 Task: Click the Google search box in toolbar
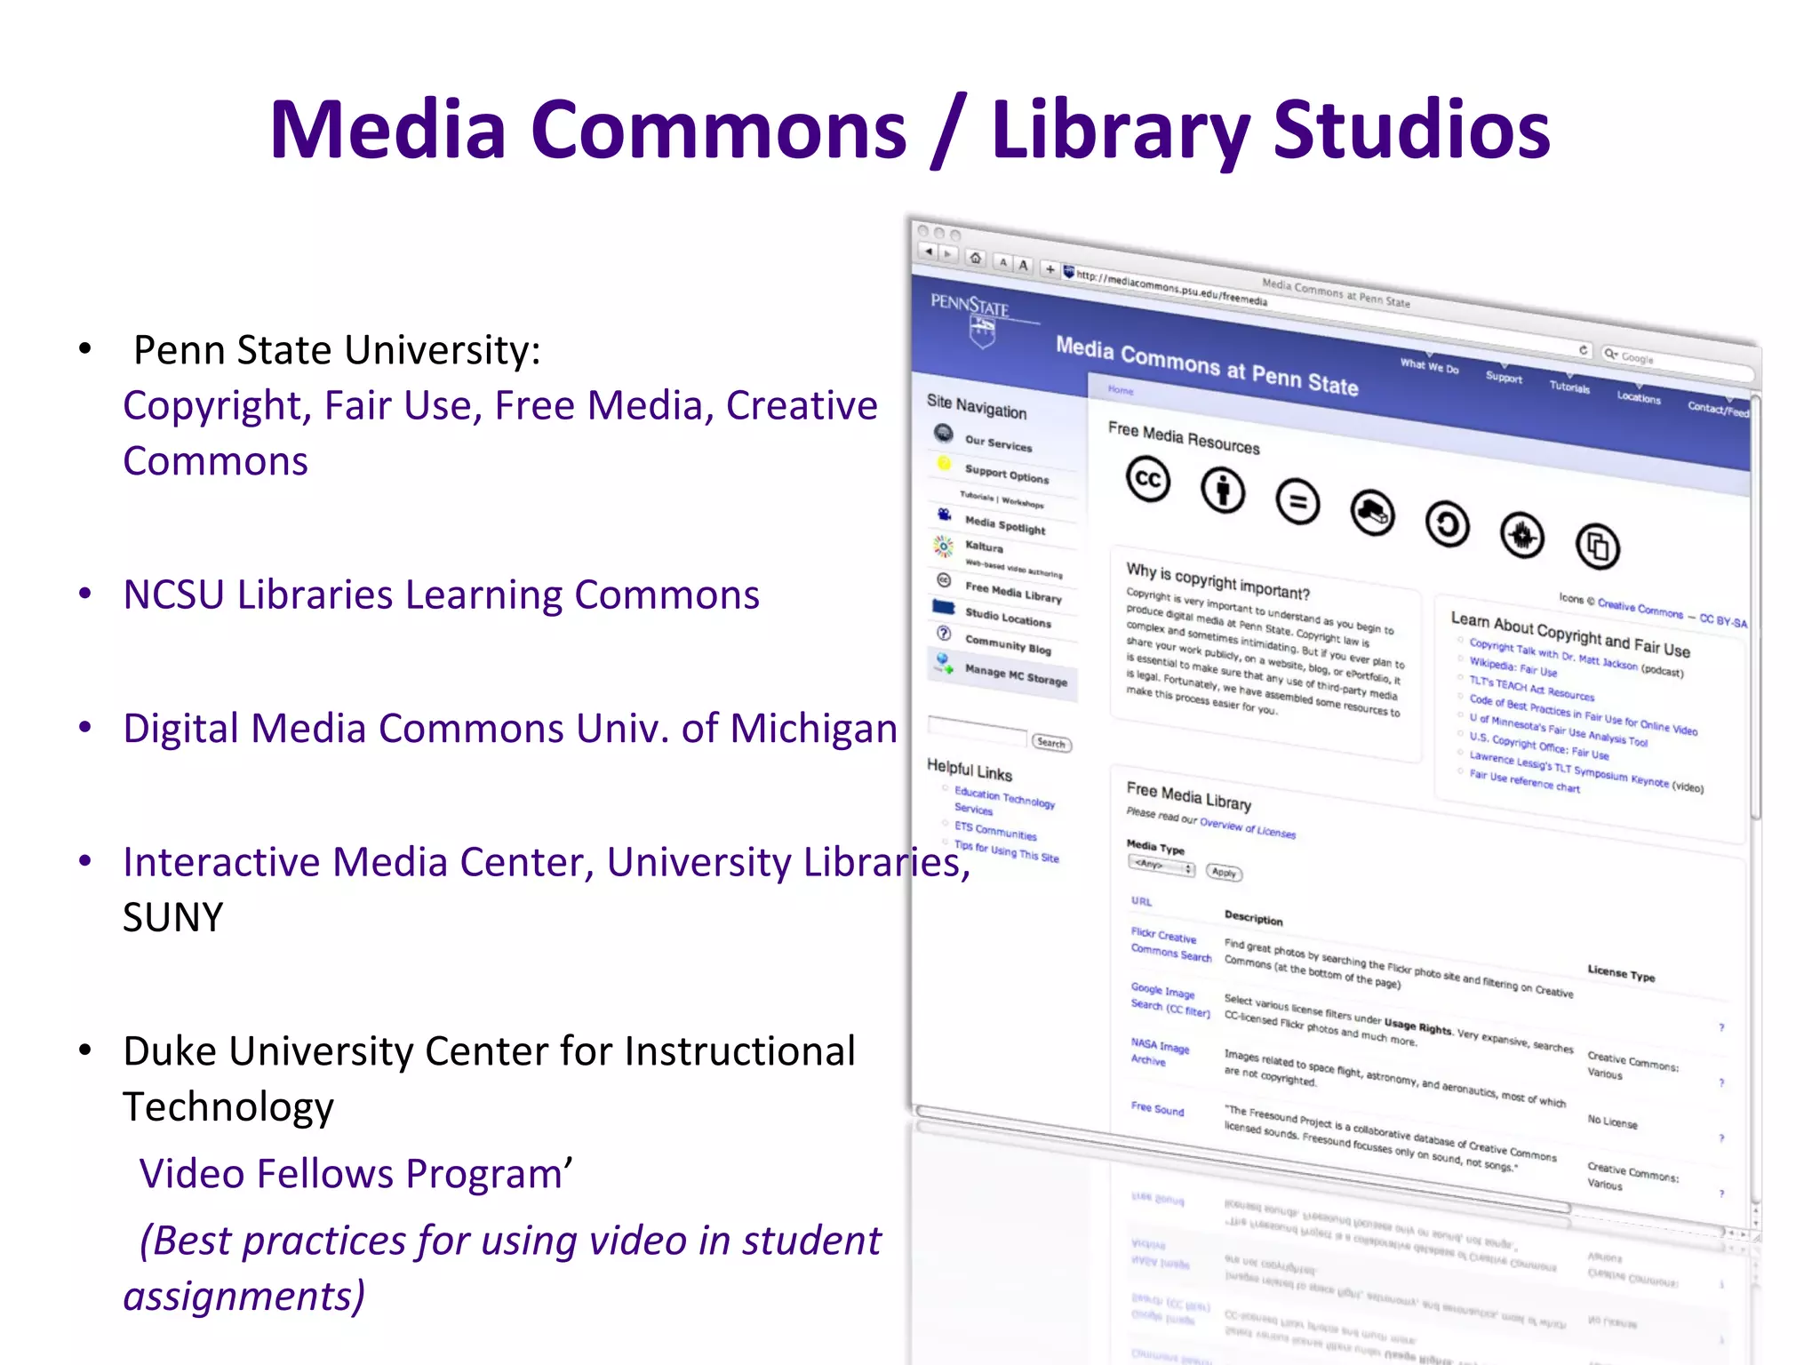1678,363
